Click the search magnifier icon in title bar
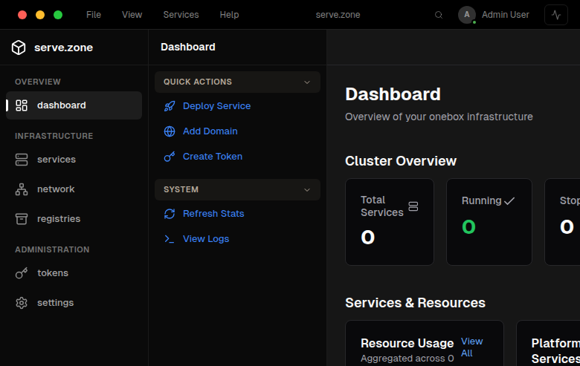The height and width of the screenshot is (366, 580). [x=439, y=15]
